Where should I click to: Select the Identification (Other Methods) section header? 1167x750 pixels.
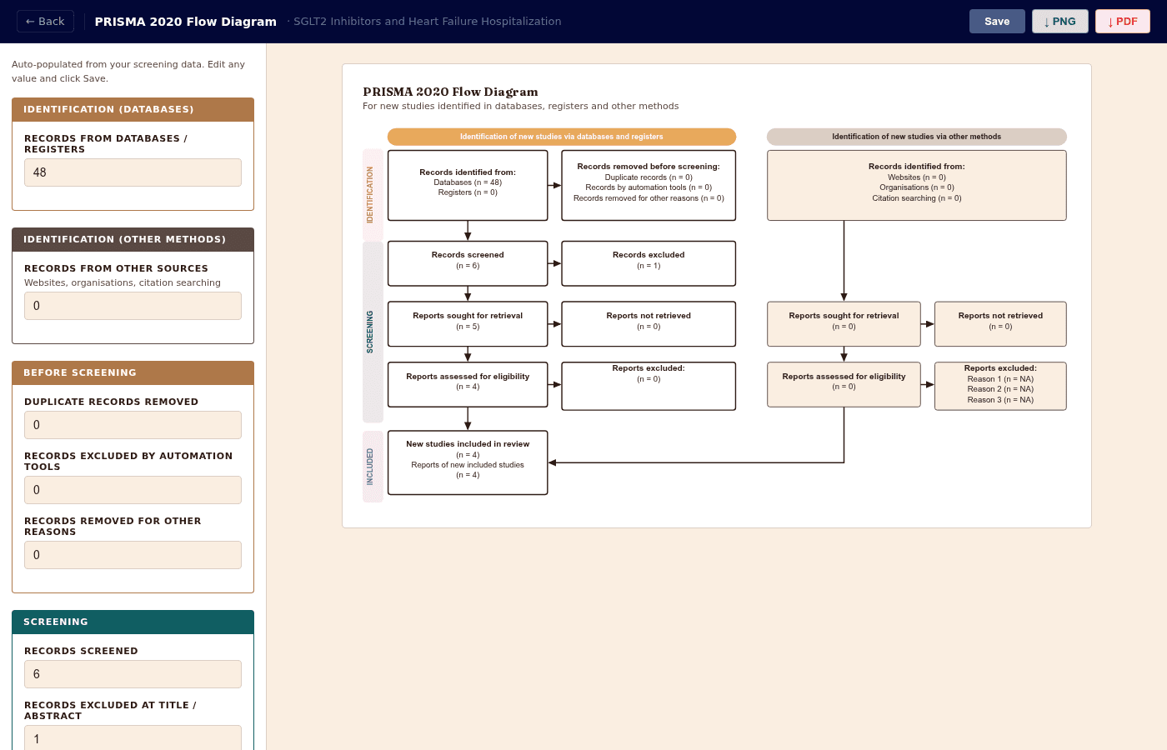tap(133, 240)
